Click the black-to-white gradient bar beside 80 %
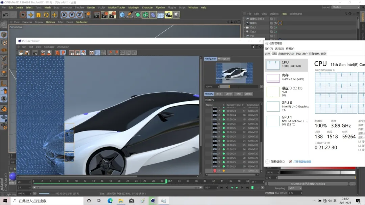365x205 pixels. 318,173
